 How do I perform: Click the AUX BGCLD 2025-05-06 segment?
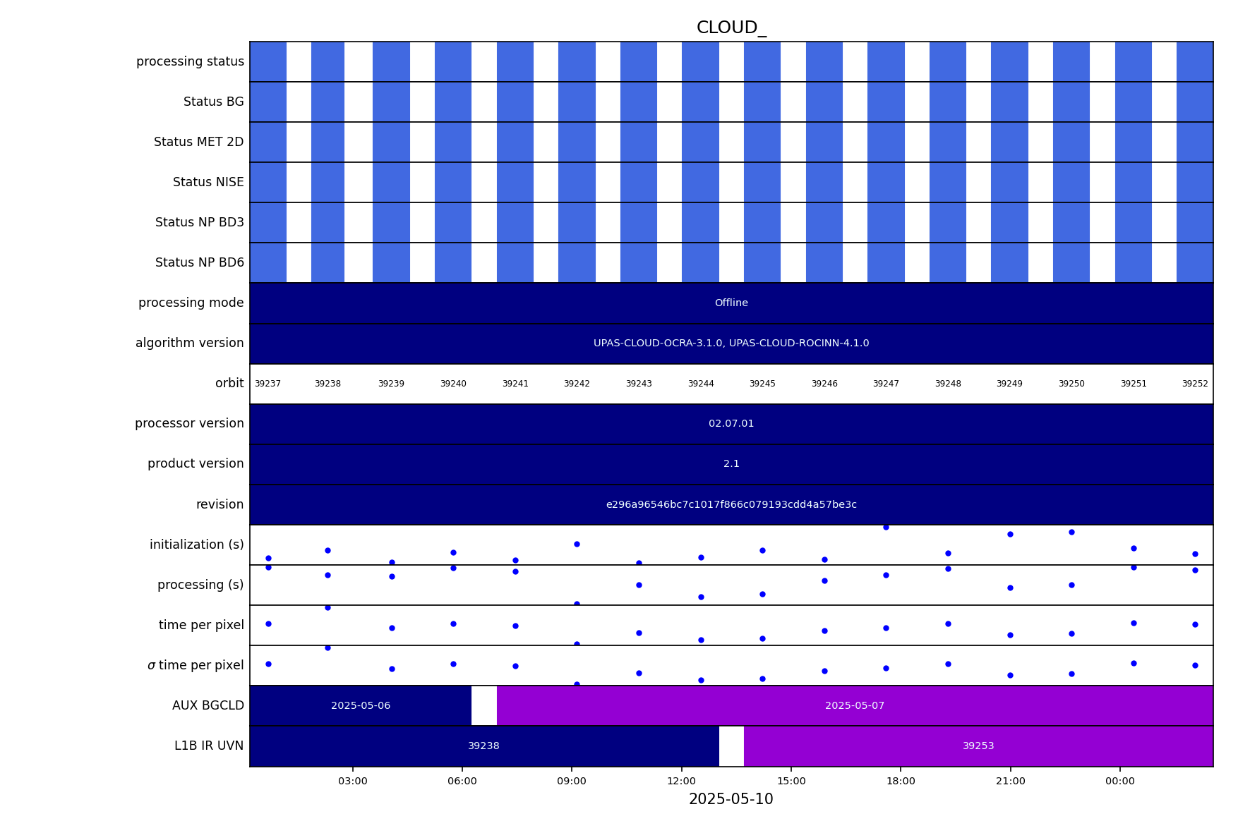click(361, 705)
